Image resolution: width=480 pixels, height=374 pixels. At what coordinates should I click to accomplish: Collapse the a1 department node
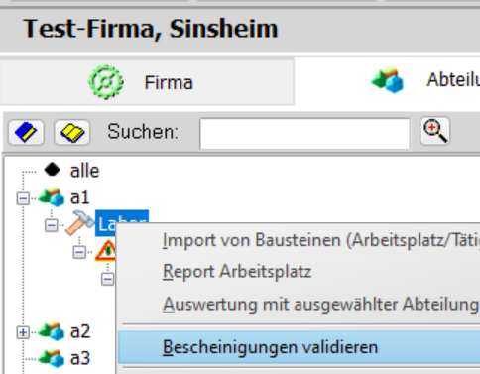[x=23, y=198]
